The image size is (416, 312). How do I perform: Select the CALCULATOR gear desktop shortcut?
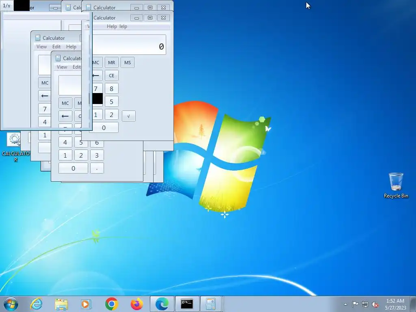[x=15, y=147]
